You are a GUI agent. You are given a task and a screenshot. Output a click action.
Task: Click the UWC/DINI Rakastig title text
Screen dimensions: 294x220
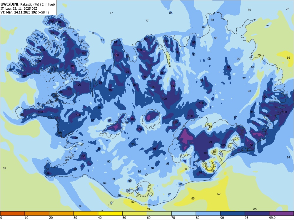click(x=28, y=4)
